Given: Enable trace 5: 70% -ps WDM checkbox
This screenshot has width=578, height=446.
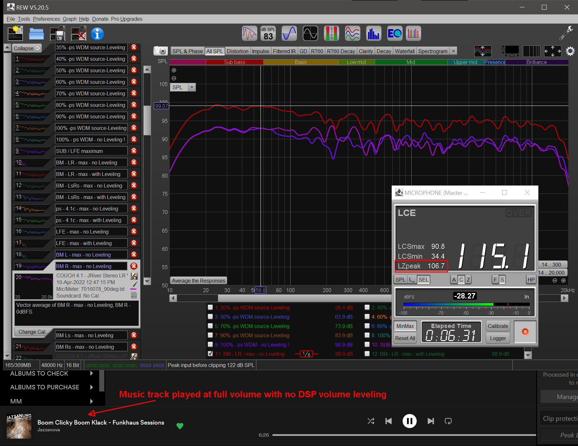Looking at the screenshot, I should point(210,326).
